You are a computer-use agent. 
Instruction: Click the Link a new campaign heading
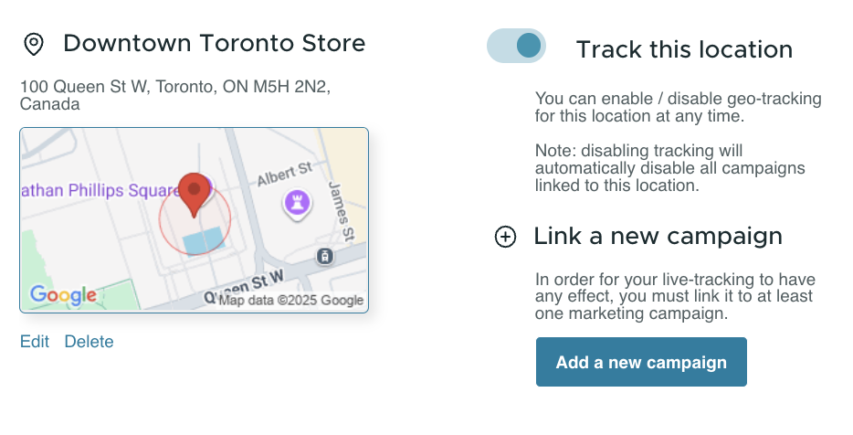click(658, 237)
